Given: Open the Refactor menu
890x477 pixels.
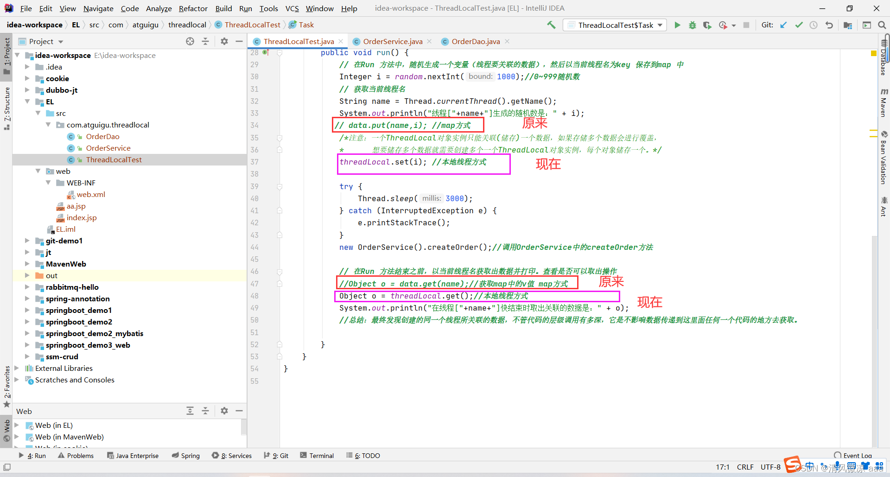Looking at the screenshot, I should (193, 8).
